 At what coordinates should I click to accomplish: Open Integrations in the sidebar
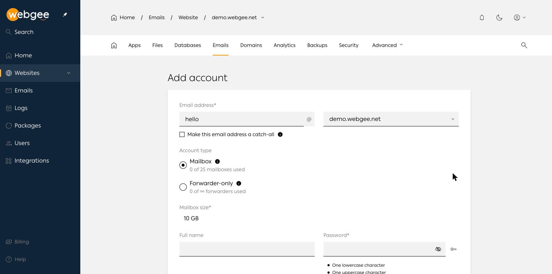[40, 161]
